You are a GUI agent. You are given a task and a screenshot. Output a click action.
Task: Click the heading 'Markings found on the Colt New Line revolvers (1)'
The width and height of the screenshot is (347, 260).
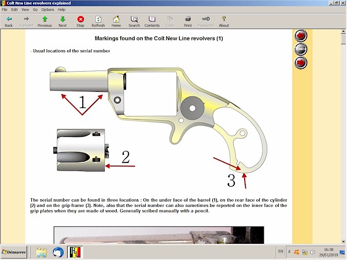point(158,39)
